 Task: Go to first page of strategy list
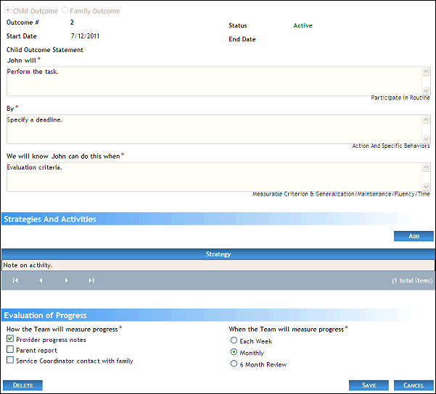(x=15, y=280)
